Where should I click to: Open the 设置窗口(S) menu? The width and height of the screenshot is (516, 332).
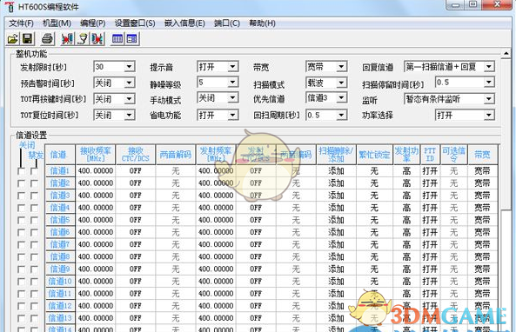[x=135, y=23]
